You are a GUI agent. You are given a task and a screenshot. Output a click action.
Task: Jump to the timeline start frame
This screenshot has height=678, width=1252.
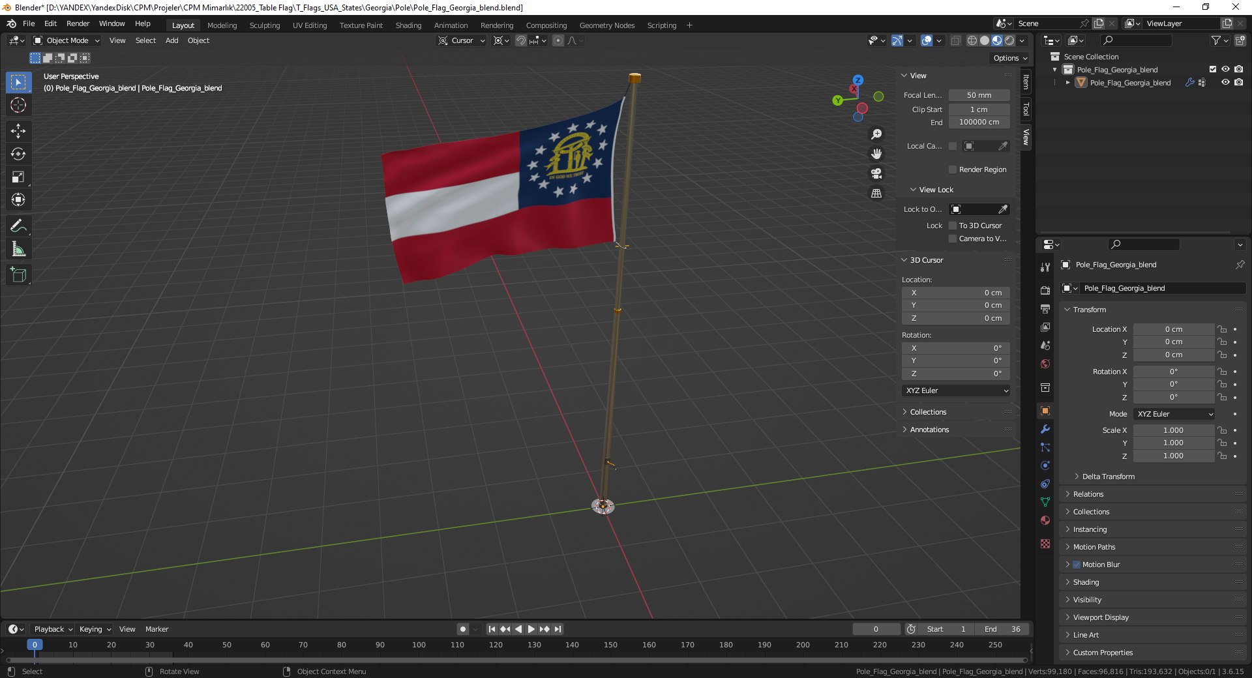tap(492, 629)
